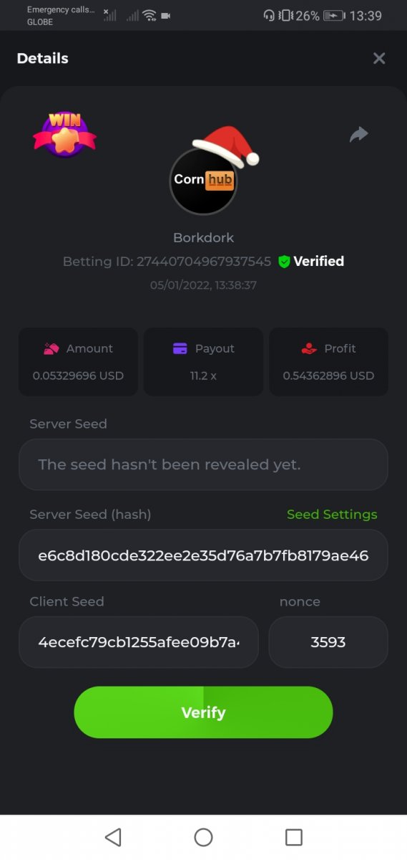Tap the purple Payout card icon
The image size is (407, 860).
pos(180,348)
